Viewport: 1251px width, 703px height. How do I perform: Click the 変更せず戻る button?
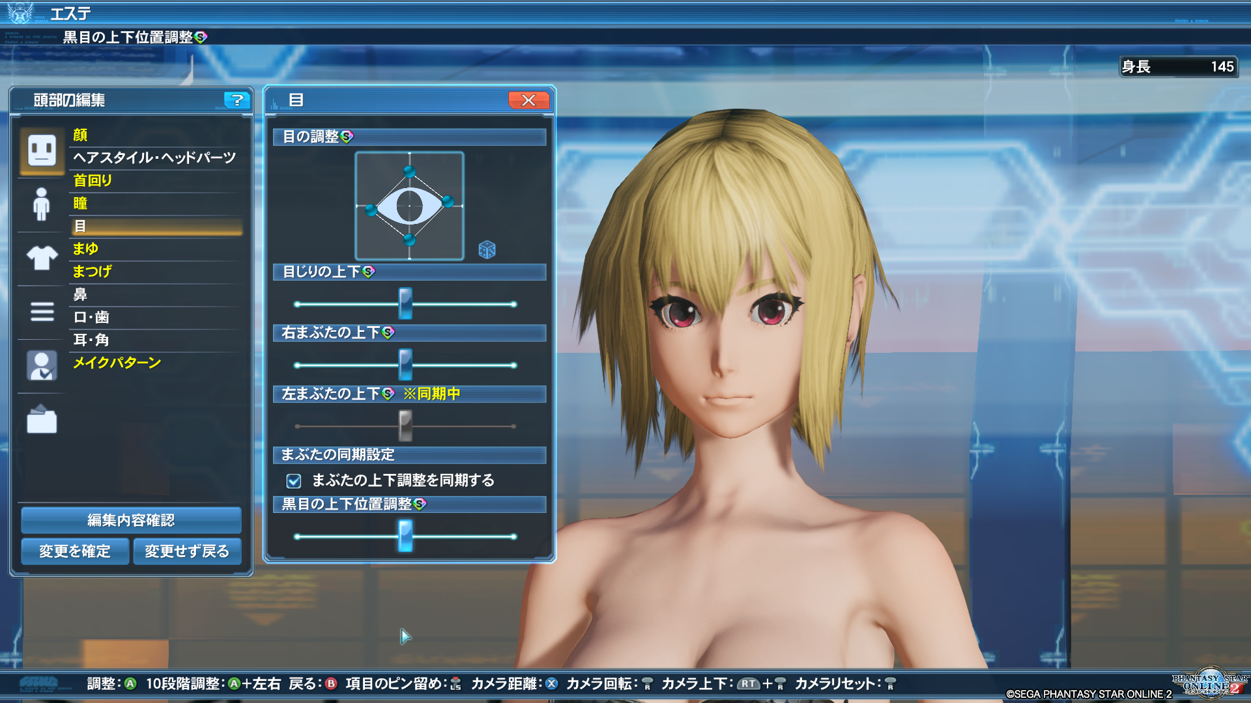[x=187, y=551]
